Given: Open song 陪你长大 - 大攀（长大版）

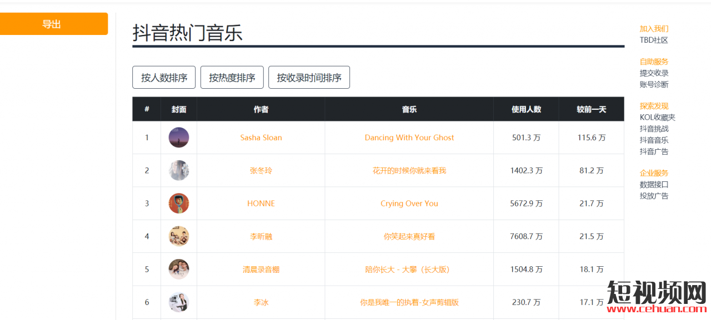Looking at the screenshot, I should click(409, 270).
